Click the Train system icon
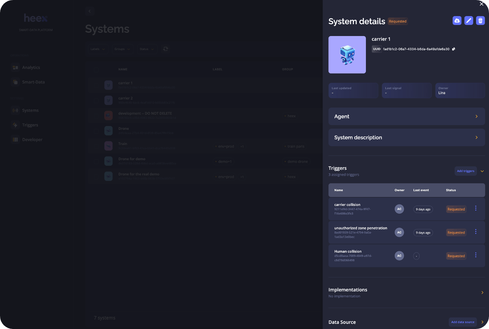489x329 pixels. coord(108,146)
